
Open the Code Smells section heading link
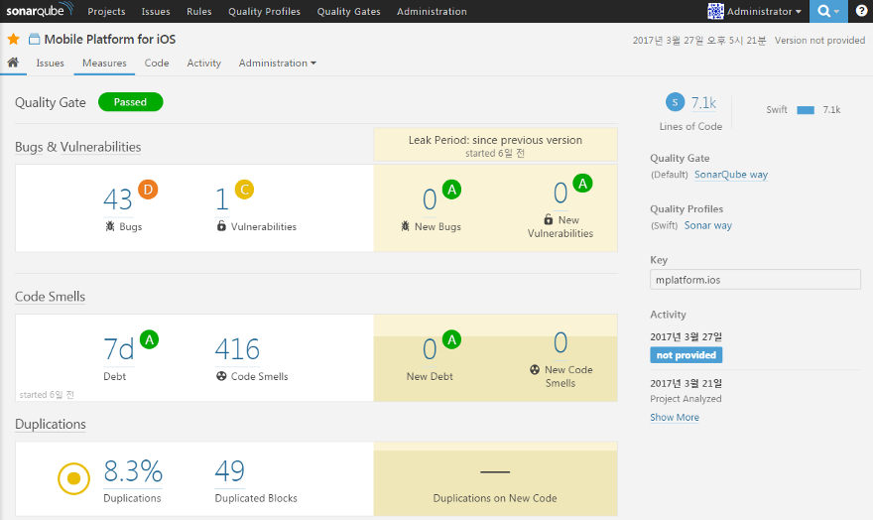click(51, 296)
